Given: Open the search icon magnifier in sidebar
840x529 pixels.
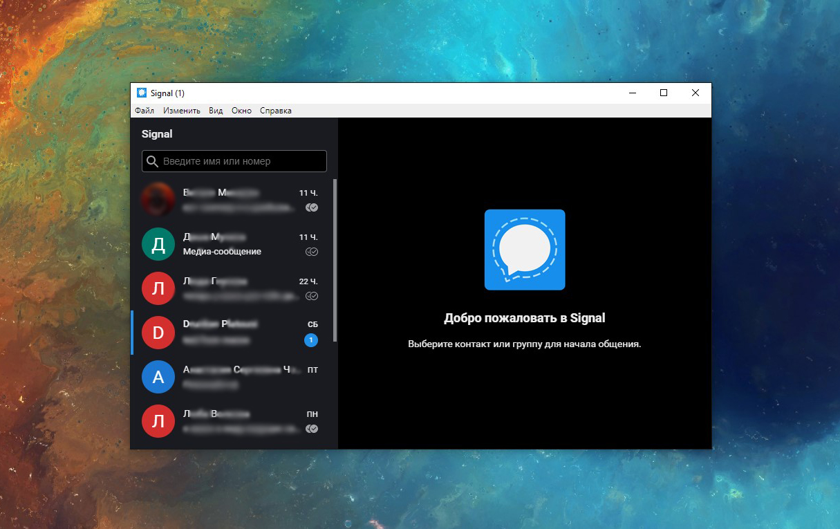Looking at the screenshot, I should (x=152, y=161).
